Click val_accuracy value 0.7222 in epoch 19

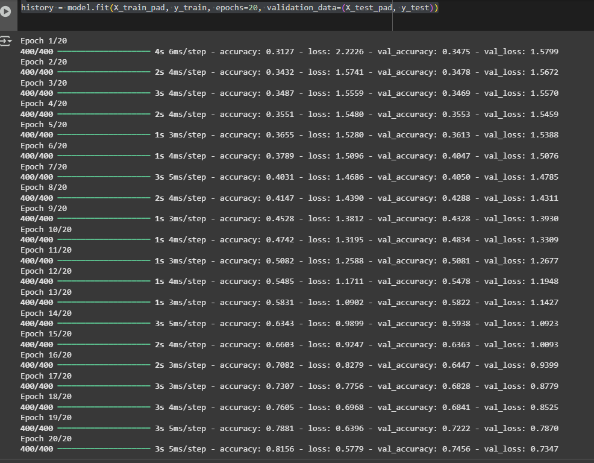(456, 429)
